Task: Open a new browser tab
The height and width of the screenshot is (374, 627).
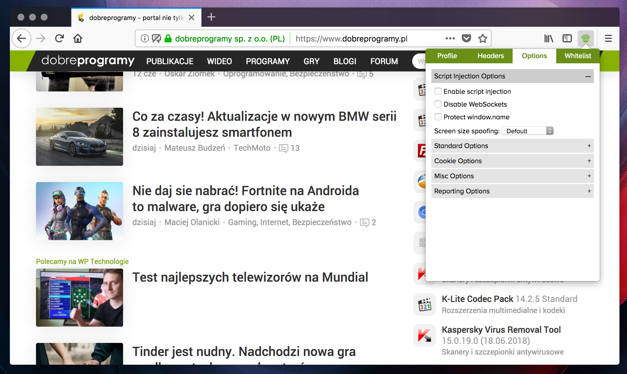Action: [x=211, y=17]
